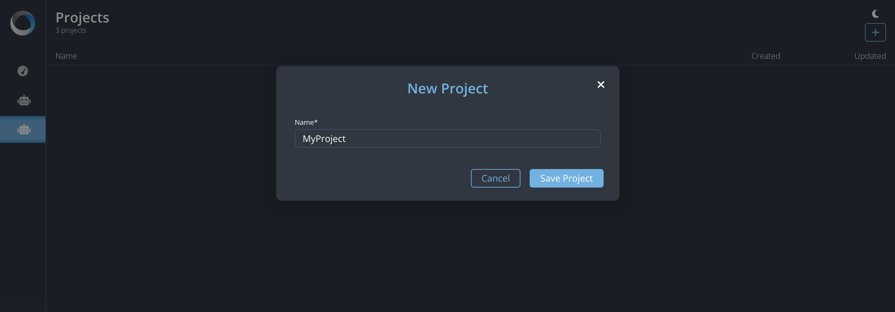This screenshot has height=312, width=895.
Task: Select the non-highlighted robot icon in sidebar
Action: click(x=24, y=100)
